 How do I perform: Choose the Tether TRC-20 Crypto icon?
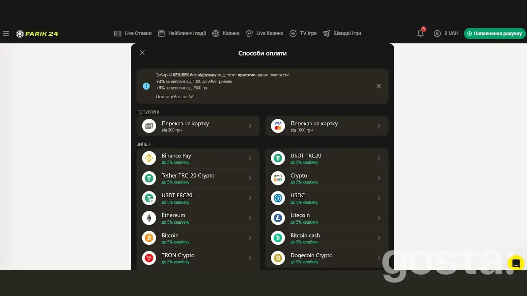tap(149, 178)
